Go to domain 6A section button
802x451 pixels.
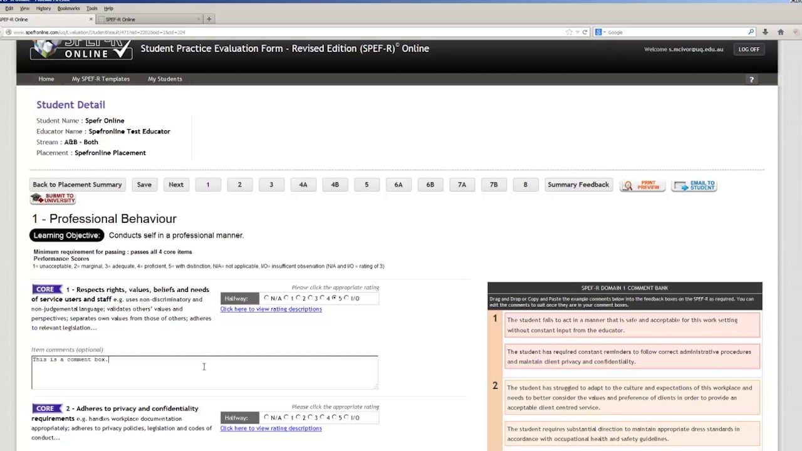(x=398, y=185)
